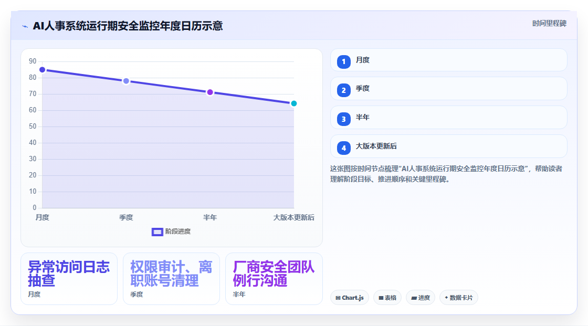Click the 表格 tag
This screenshot has height=326, width=588.
click(387, 298)
